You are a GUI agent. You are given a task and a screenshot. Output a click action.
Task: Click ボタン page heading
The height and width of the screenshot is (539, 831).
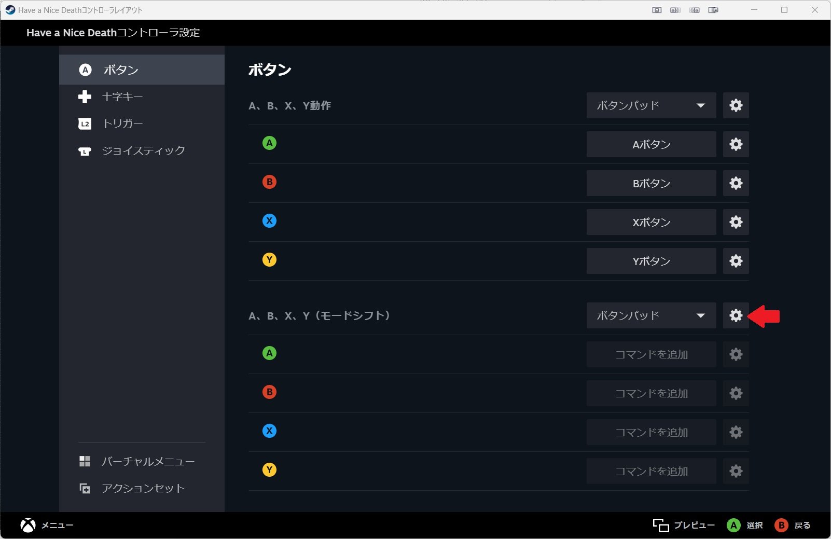[x=270, y=70]
